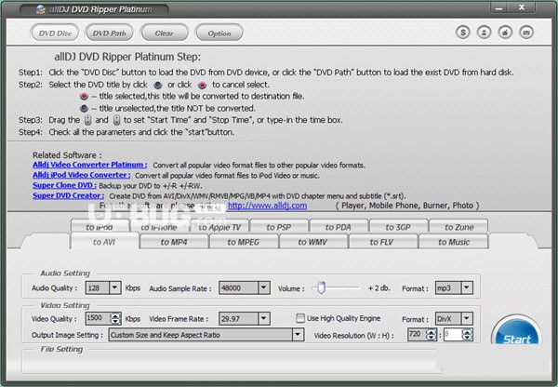
Task: Start the ripping with Start button
Action: coord(517,330)
